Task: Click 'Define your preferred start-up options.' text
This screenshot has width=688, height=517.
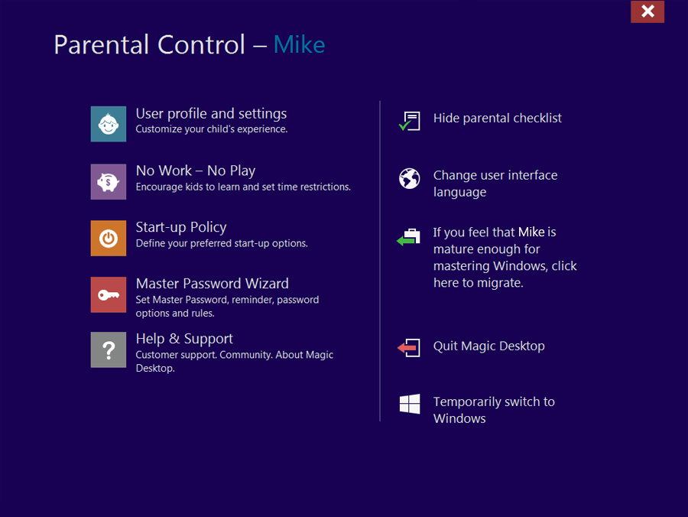Action: click(x=222, y=243)
